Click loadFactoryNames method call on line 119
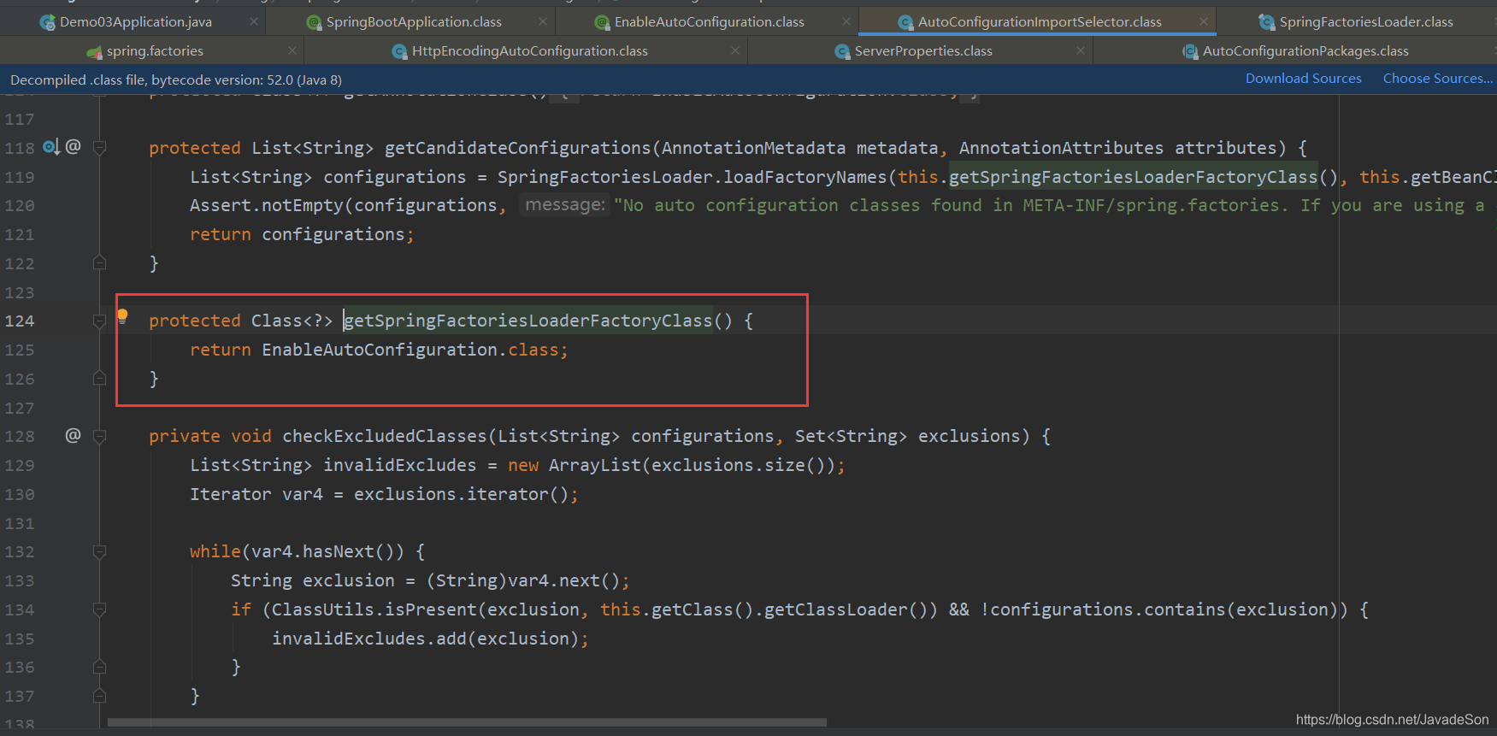1497x736 pixels. pyautogui.click(x=805, y=177)
